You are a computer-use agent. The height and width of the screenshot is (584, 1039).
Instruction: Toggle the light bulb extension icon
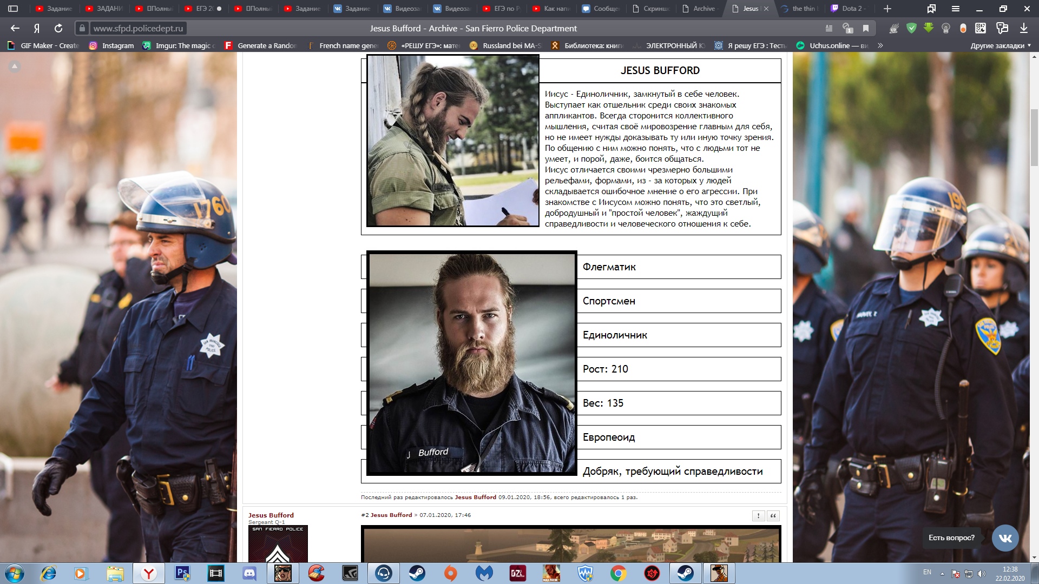[946, 28]
